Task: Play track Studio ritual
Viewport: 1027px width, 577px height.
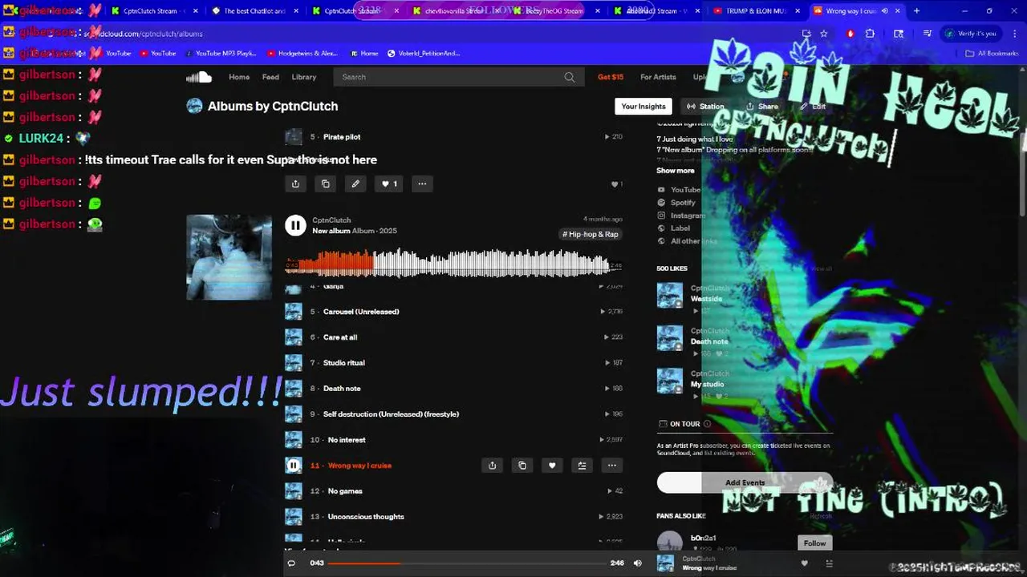Action: pos(343,363)
